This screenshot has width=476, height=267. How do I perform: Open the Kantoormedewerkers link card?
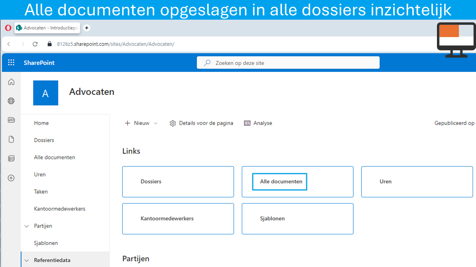tap(178, 219)
